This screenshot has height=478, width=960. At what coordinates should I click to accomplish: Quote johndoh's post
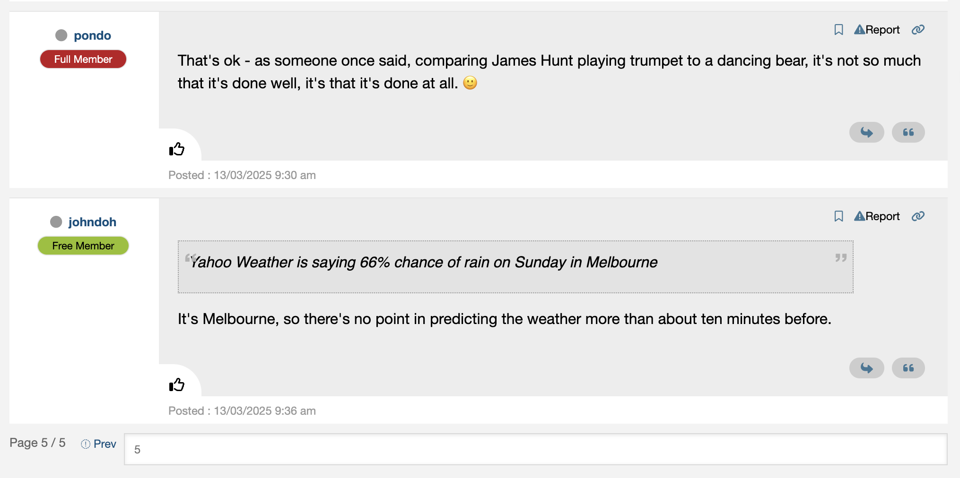coord(908,368)
